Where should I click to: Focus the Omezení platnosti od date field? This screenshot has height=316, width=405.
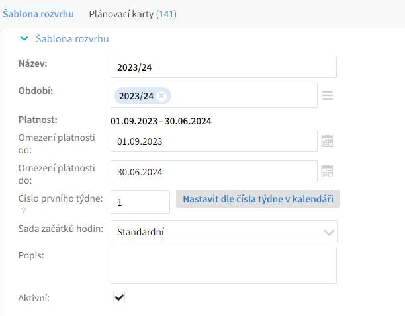coord(214,141)
